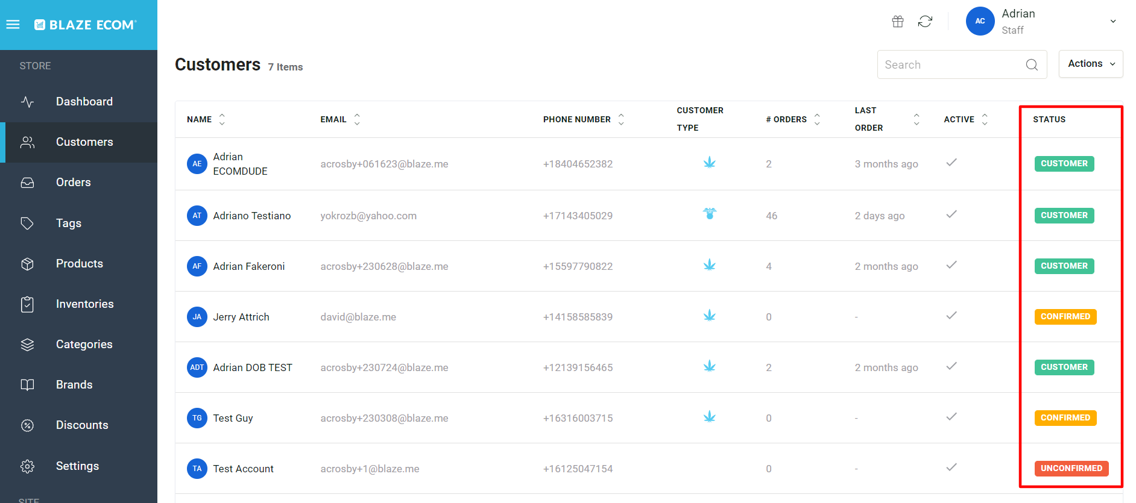The width and height of the screenshot is (1136, 503).
Task: Open customer Jerry Attrich
Action: [x=241, y=317]
